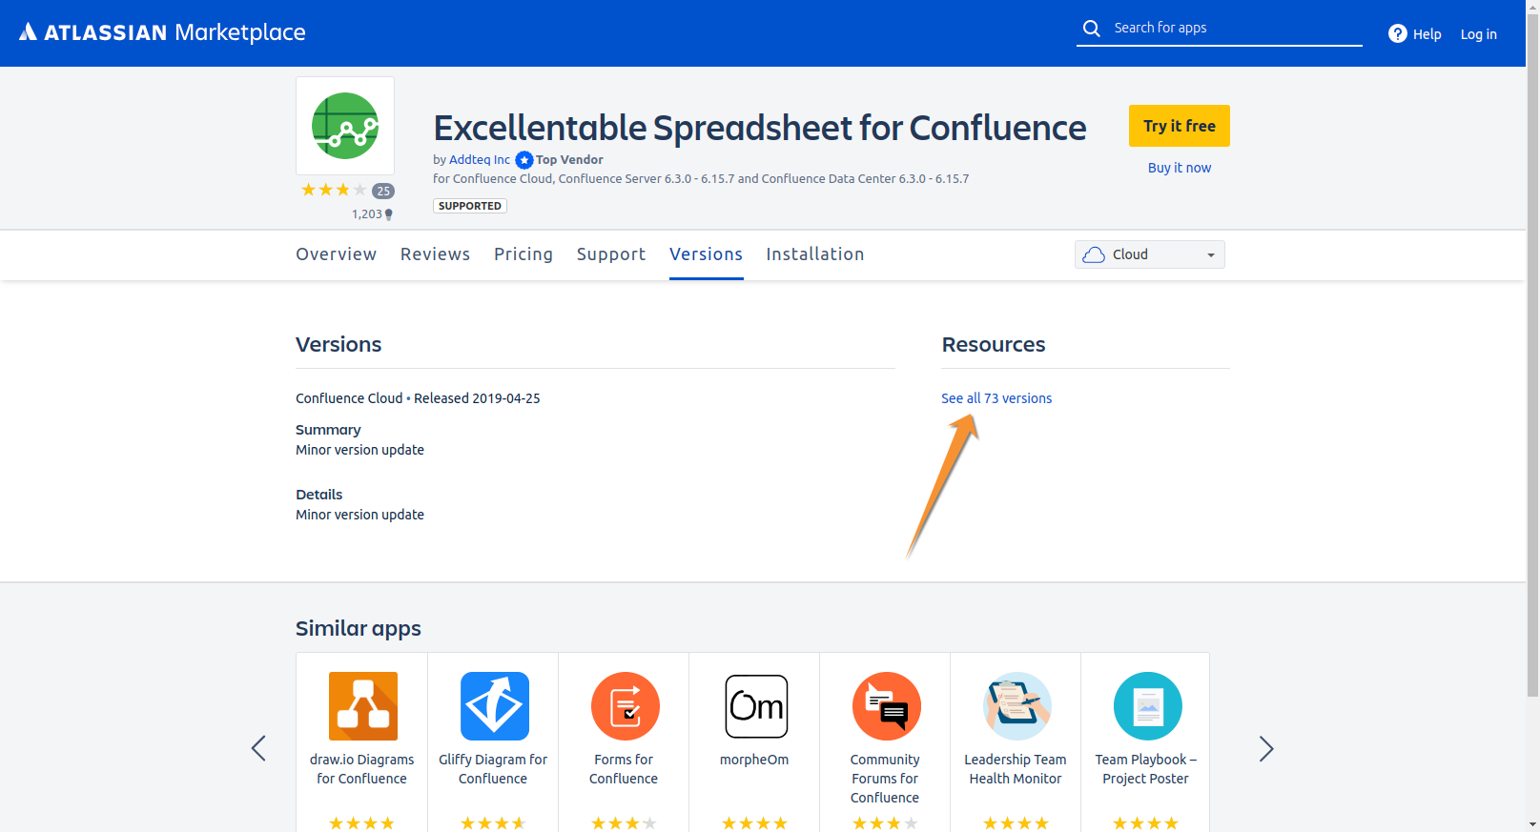Viewport: 1540px width, 832px height.
Task: Switch to the Reviews tab
Action: pos(435,254)
